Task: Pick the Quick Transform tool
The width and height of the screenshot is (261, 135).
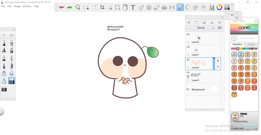Action: 110,7
